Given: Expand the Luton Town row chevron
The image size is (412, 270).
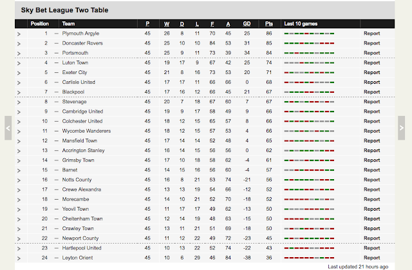Looking at the screenshot, I should pyautogui.click(x=19, y=63).
